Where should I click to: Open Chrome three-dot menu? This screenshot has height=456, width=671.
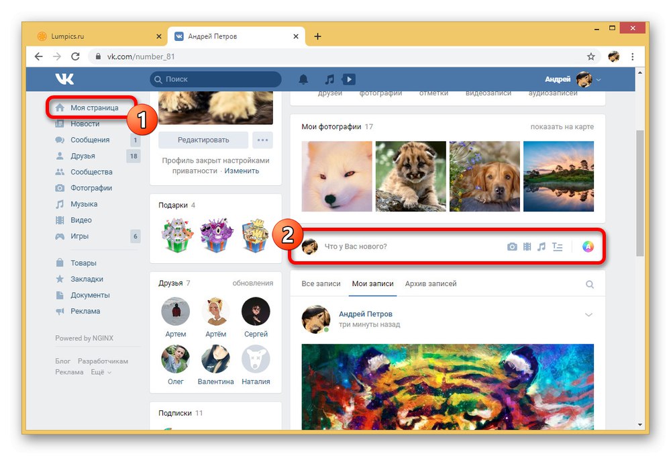pos(633,56)
